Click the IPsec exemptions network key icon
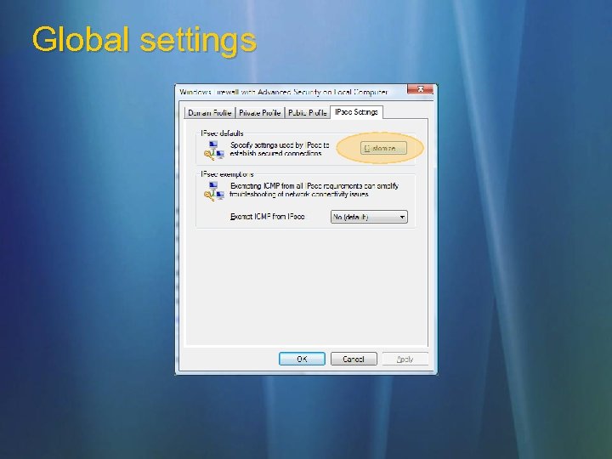This screenshot has width=612, height=459. click(x=214, y=191)
